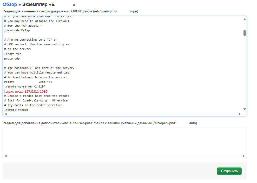This screenshot has width=257, height=183.
Task: Click the scroll right arrow of config editor
Action: tap(240, 114)
